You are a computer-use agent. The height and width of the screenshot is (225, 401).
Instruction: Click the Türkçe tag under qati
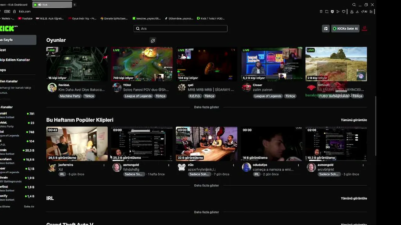tap(209, 96)
